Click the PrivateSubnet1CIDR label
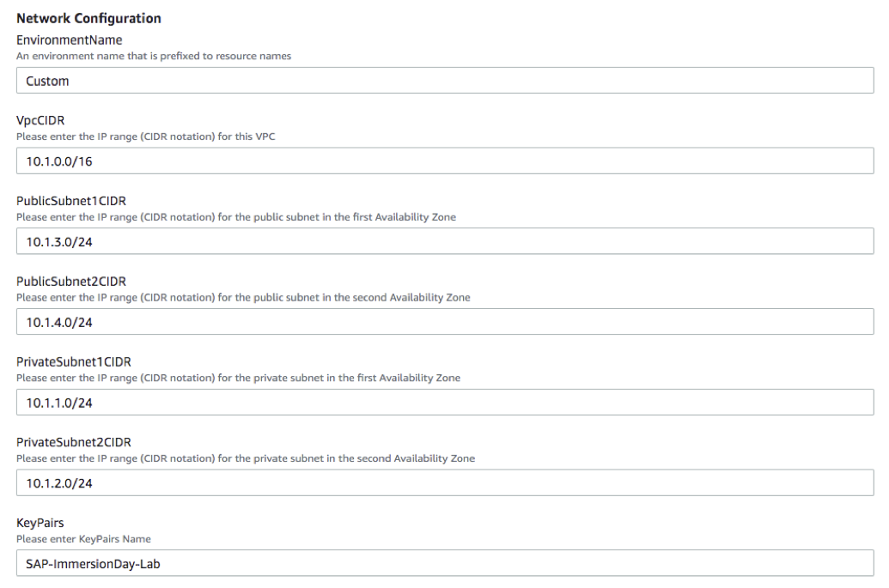The height and width of the screenshot is (588, 889). [74, 362]
